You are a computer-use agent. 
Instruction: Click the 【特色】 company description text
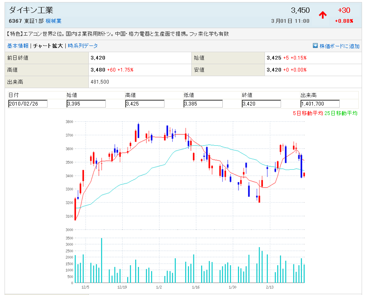117,34
